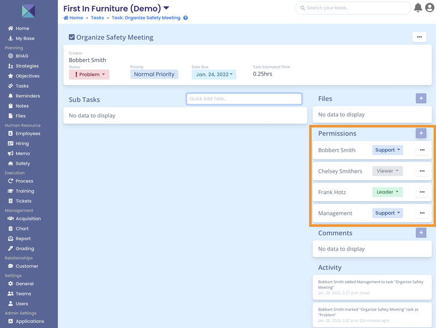Open Users in the sidebar
Image resolution: width=436 pixels, height=328 pixels.
point(22,303)
